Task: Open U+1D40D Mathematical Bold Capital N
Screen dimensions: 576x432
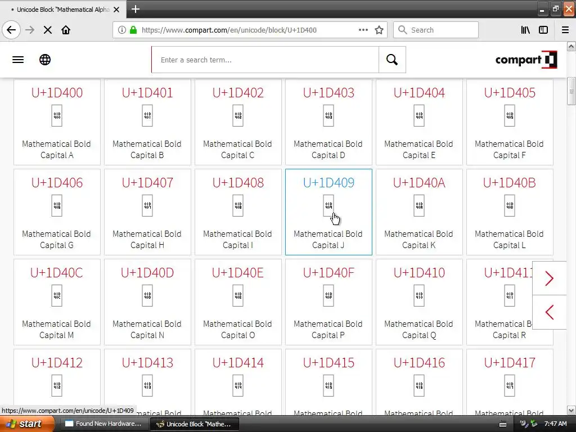Action: point(147,302)
